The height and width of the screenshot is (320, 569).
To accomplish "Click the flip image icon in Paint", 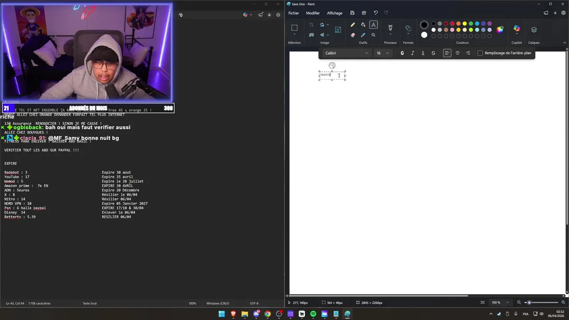I will coord(322,35).
